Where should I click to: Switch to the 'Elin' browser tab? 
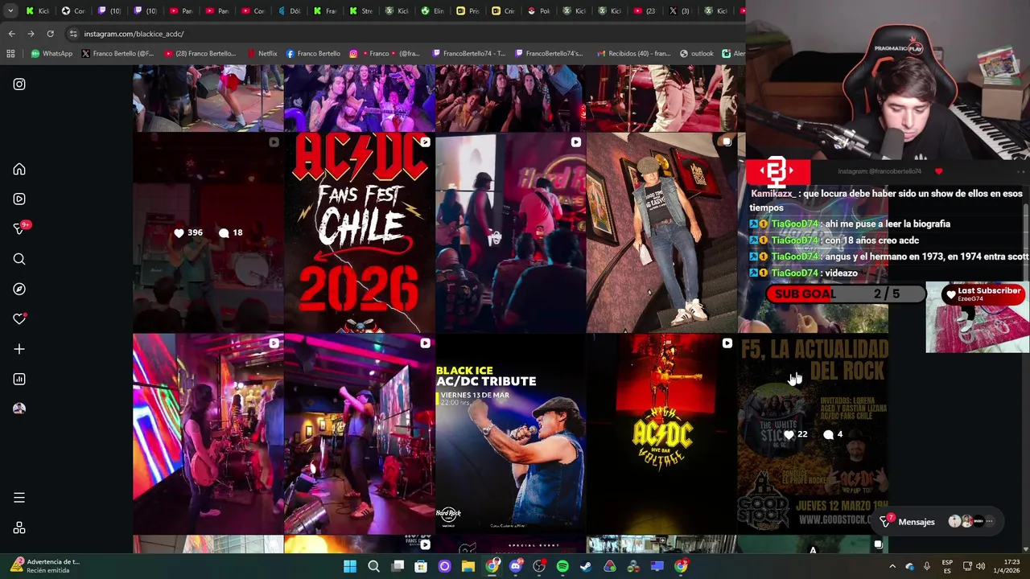point(433,11)
